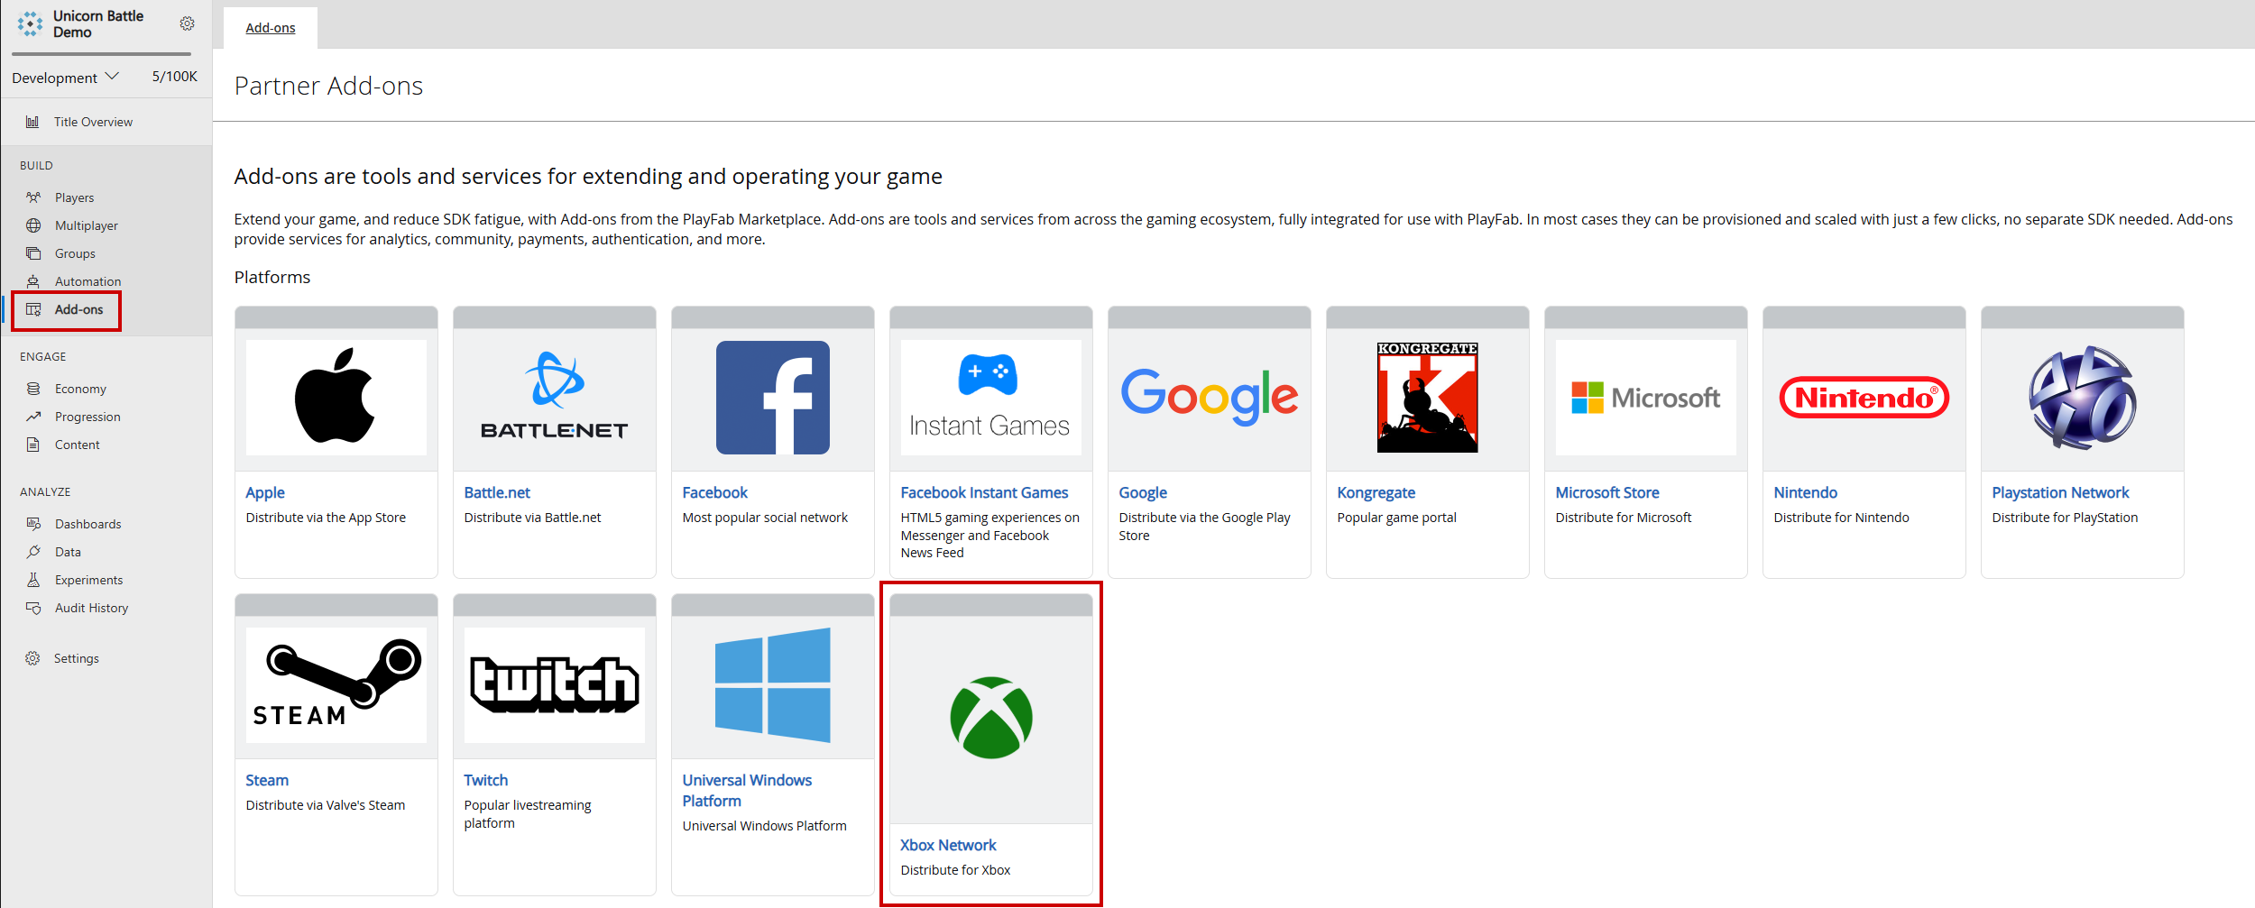Image resolution: width=2255 pixels, height=908 pixels.
Task: Click the Microsoft logo thumbnail
Action: coord(1646,398)
